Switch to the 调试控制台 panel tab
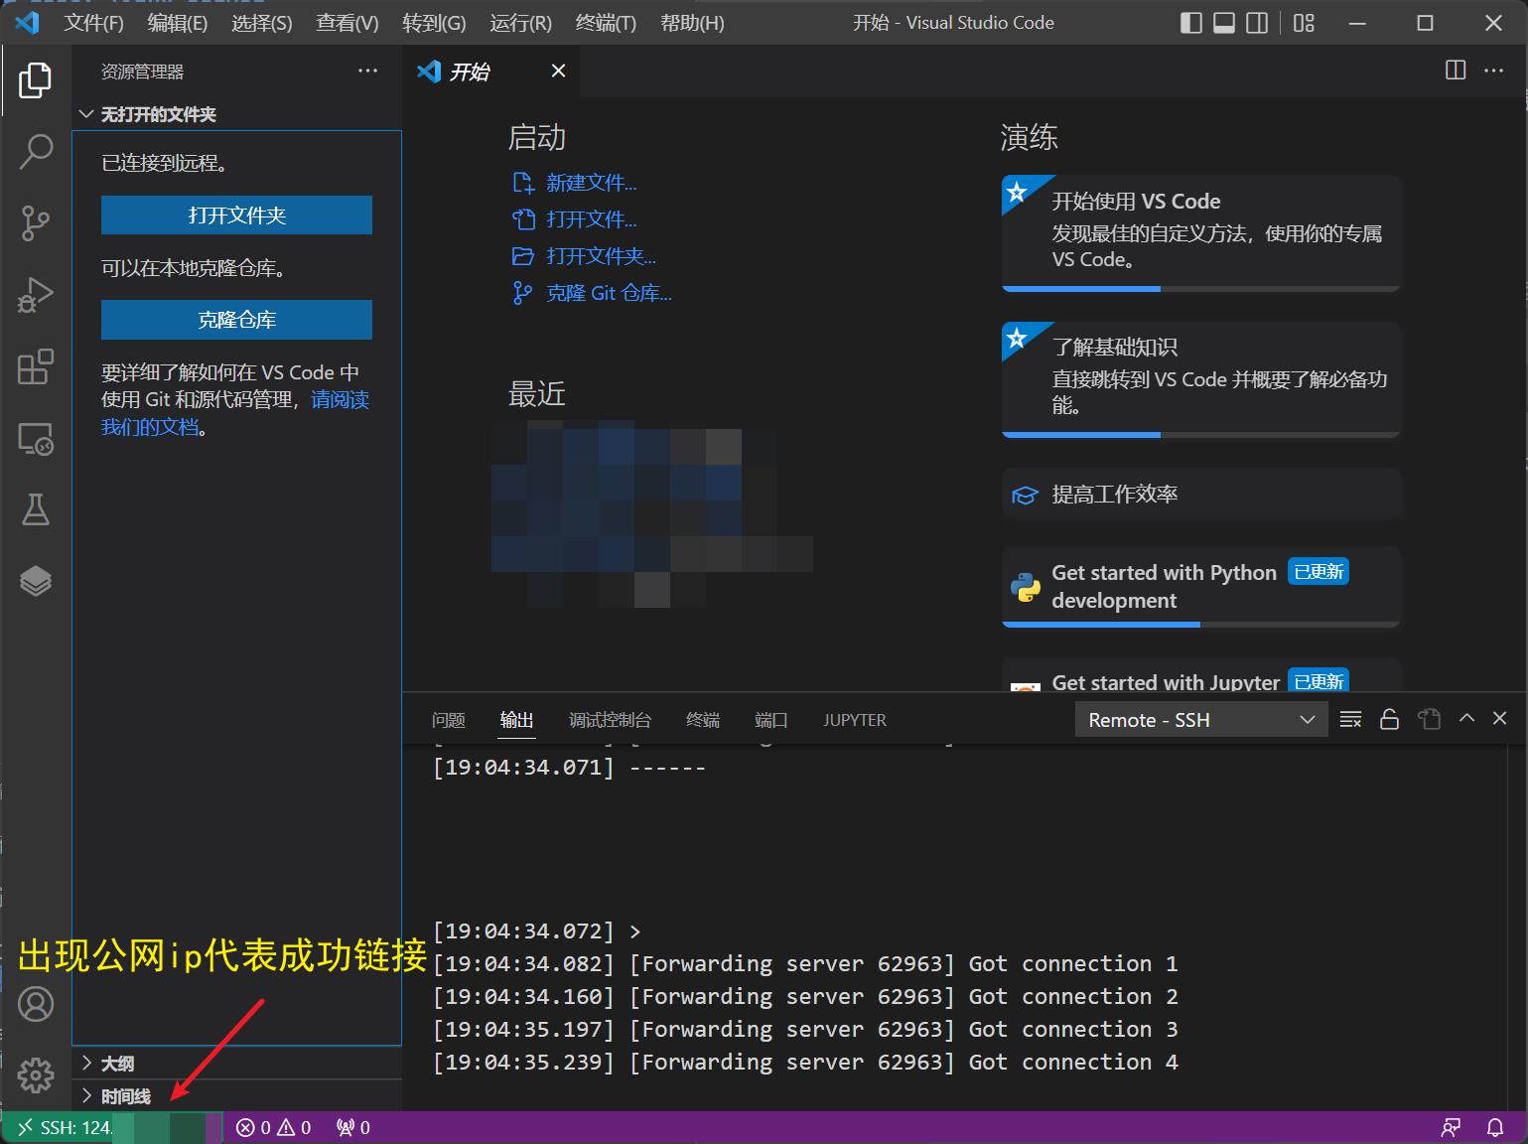 (610, 720)
